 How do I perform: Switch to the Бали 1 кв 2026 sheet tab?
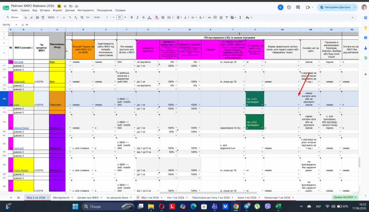coord(247,198)
